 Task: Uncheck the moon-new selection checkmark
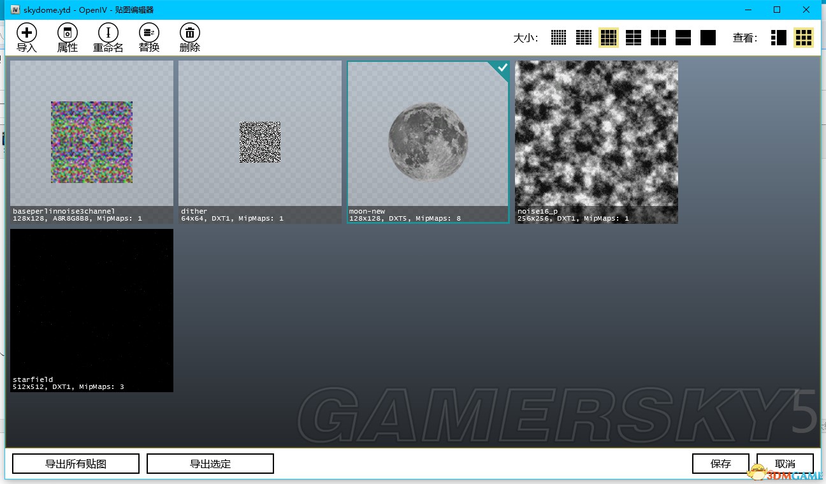(x=502, y=68)
